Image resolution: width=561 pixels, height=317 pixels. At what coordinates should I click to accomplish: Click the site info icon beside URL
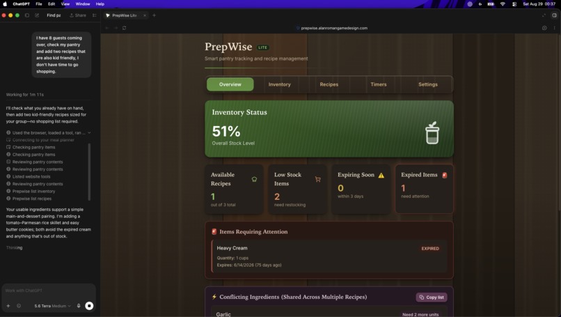click(298, 28)
